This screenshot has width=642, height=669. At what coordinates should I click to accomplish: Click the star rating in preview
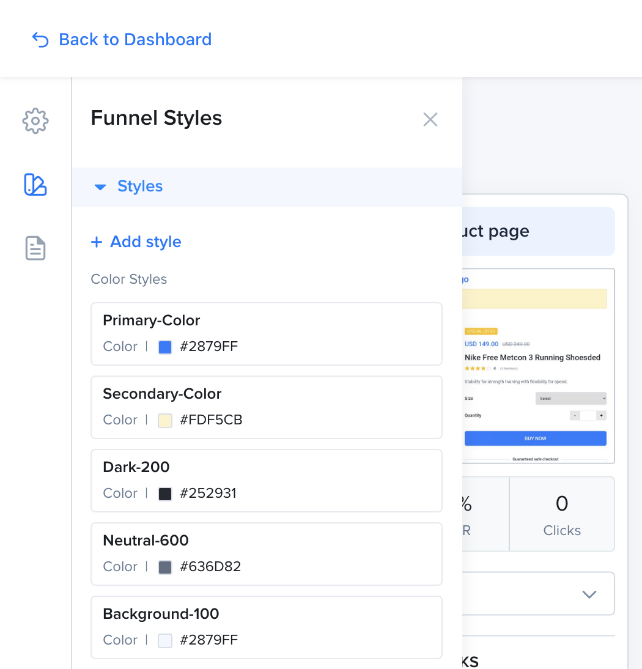pos(478,368)
